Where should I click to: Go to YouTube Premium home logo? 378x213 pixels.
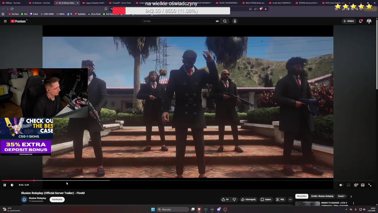[18, 21]
